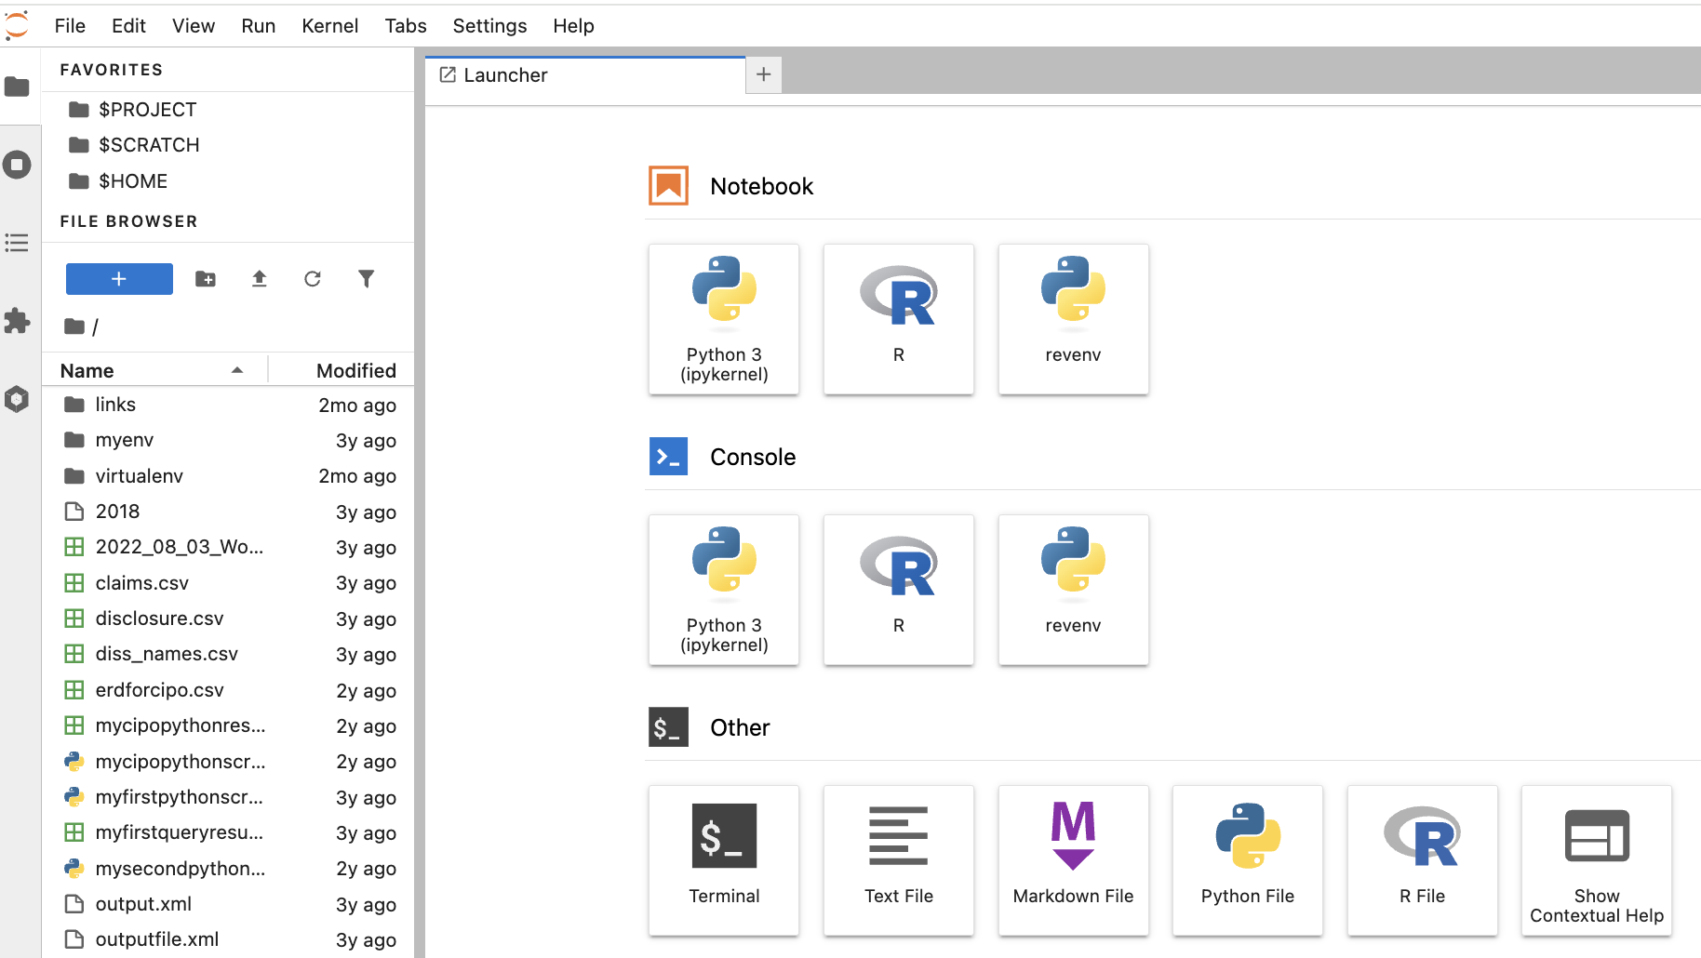Open the $SCRATCH favorite folder
Screen dimensions: 1701x958
coord(149,145)
